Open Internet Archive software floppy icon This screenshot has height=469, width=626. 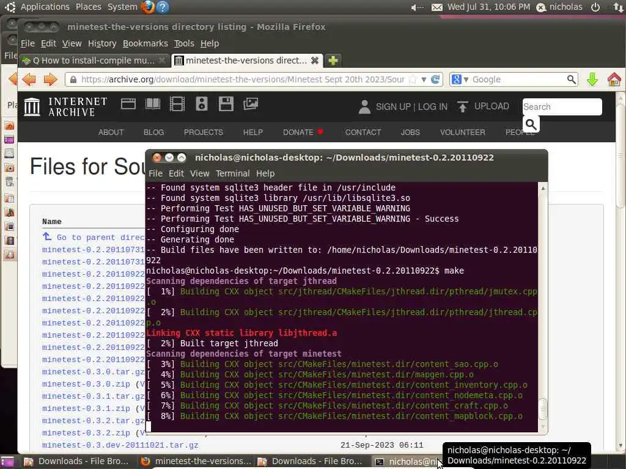226,104
